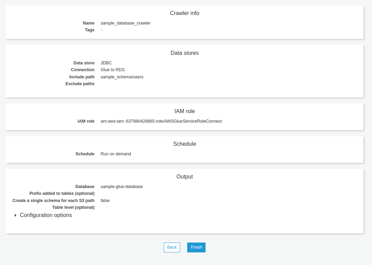Select the include path sample_schema/users
372x265 pixels.
(x=122, y=77)
